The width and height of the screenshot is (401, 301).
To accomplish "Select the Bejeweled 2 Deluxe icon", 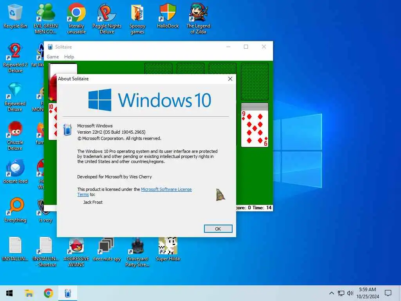I will pyautogui.click(x=15, y=58).
